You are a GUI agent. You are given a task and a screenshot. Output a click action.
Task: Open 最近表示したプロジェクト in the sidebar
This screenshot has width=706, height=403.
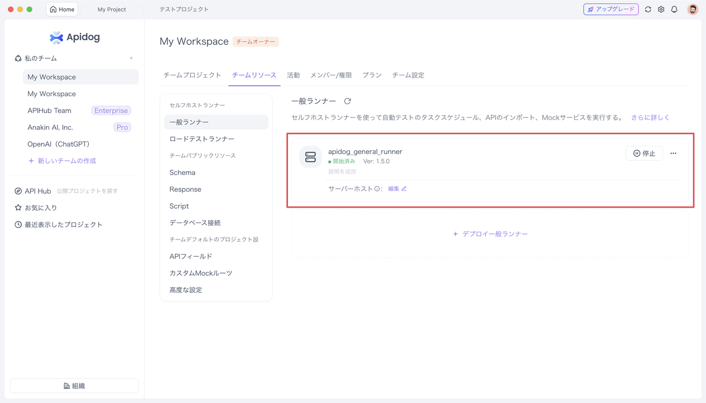coord(63,225)
